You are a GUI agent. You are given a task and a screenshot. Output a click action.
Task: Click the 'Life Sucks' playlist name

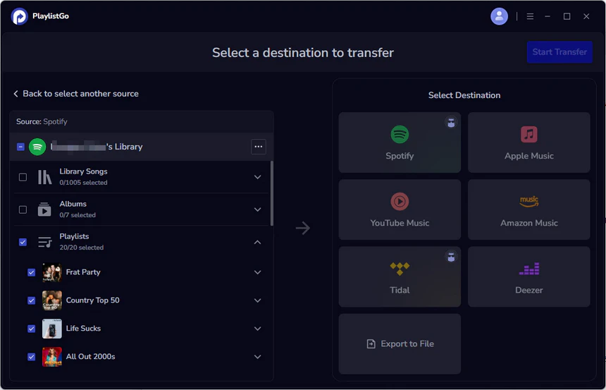point(83,328)
